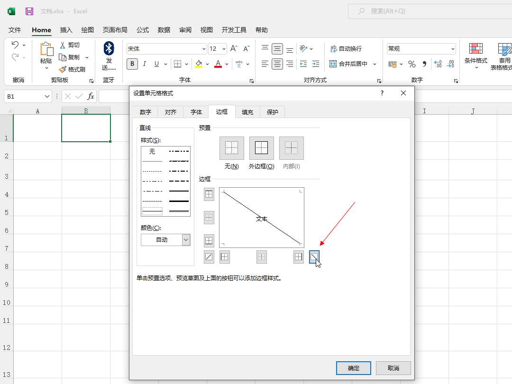This screenshot has width=512, height=384.
Task: Click the left border button
Action: [225, 257]
